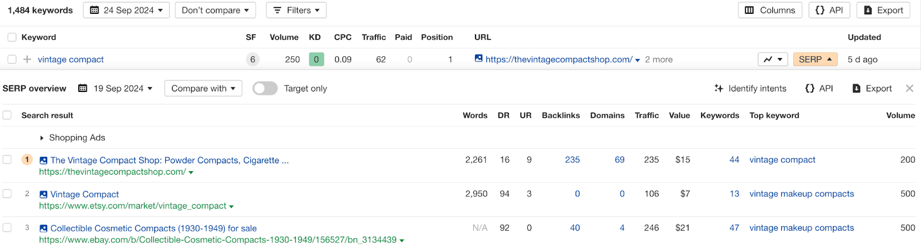
Task: Check the Vintage Compact Shop result checkbox
Action: tap(7, 160)
